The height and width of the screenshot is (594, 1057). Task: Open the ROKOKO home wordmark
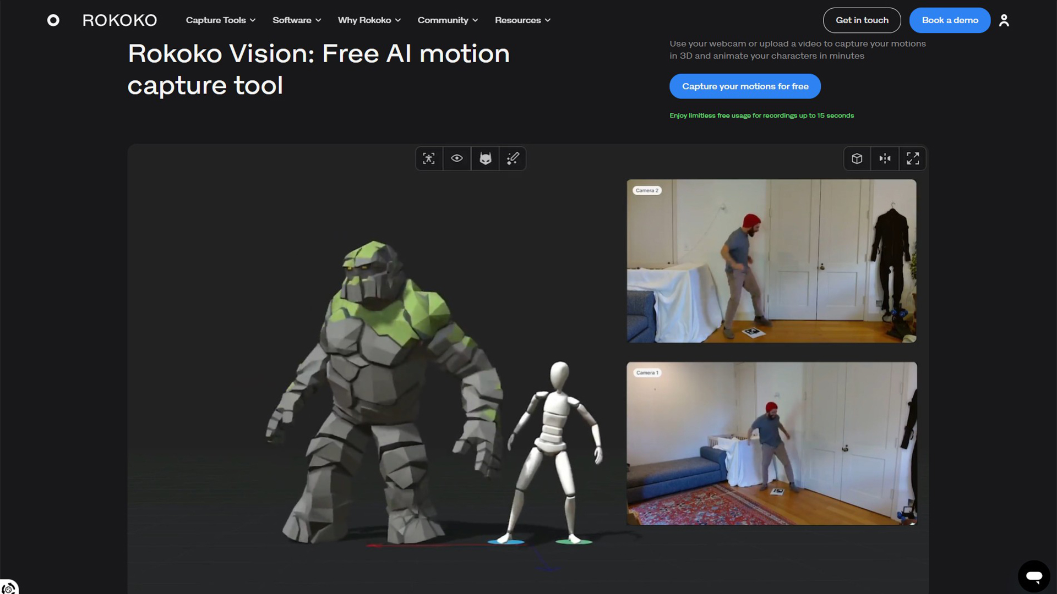[119, 20]
